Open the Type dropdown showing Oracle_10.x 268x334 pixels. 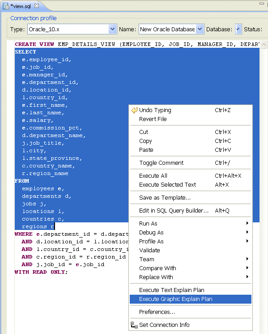pos(112,29)
